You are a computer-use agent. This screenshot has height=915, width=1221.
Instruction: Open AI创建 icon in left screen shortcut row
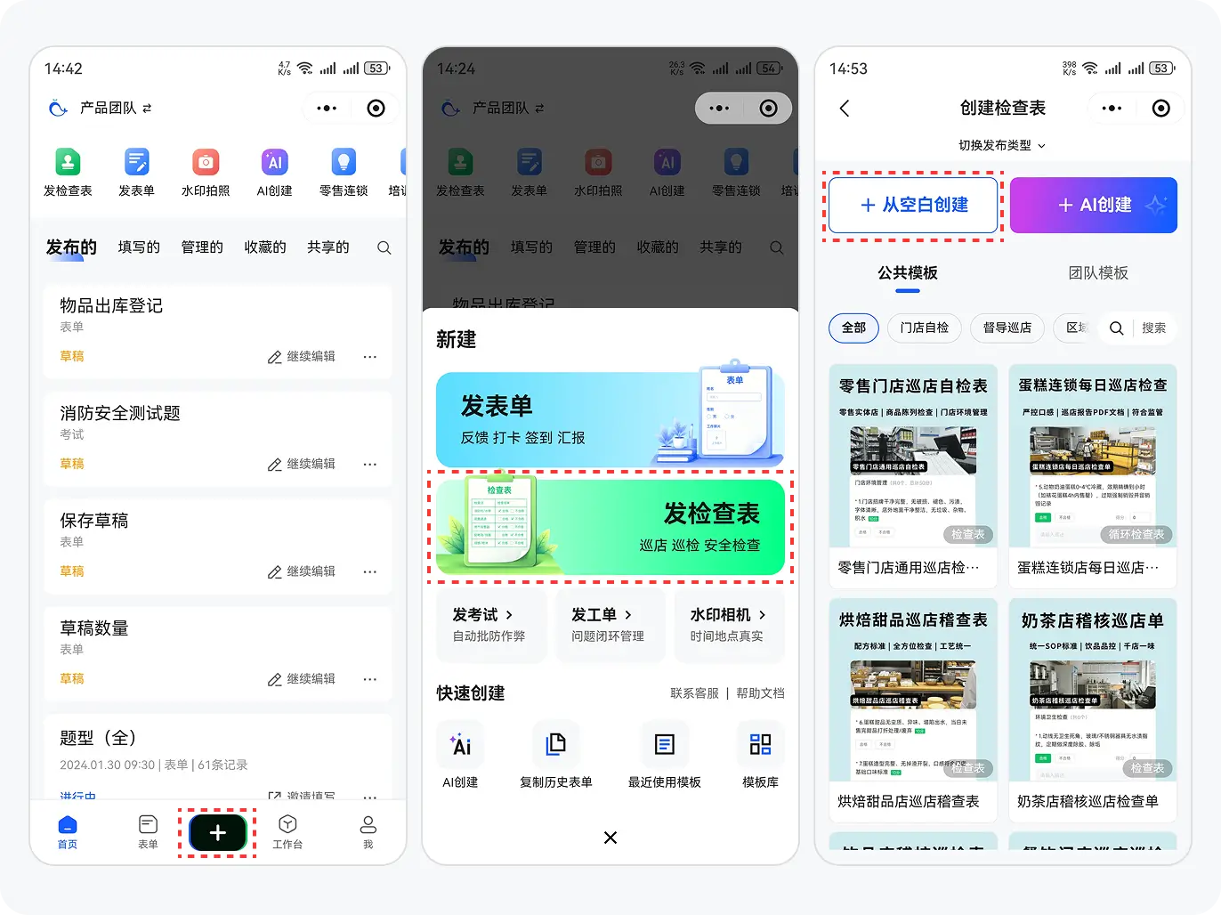click(275, 162)
